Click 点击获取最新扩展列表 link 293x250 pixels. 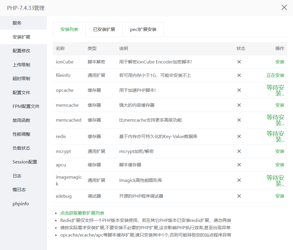82,213
